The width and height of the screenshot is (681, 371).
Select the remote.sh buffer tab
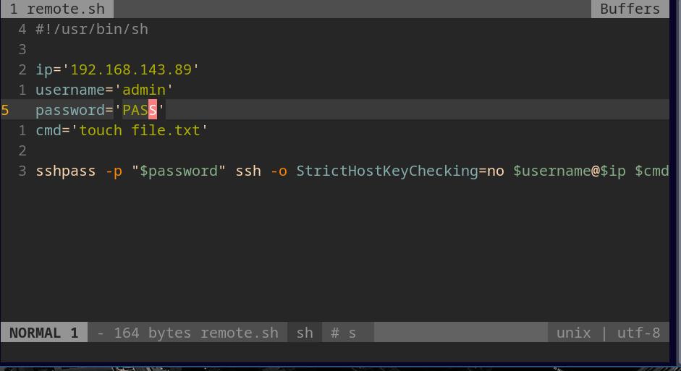point(57,9)
